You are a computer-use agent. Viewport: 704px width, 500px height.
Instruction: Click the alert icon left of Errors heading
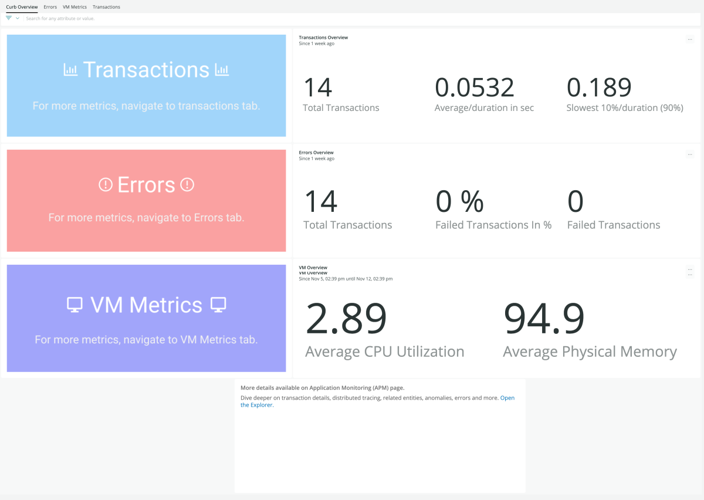tap(105, 185)
